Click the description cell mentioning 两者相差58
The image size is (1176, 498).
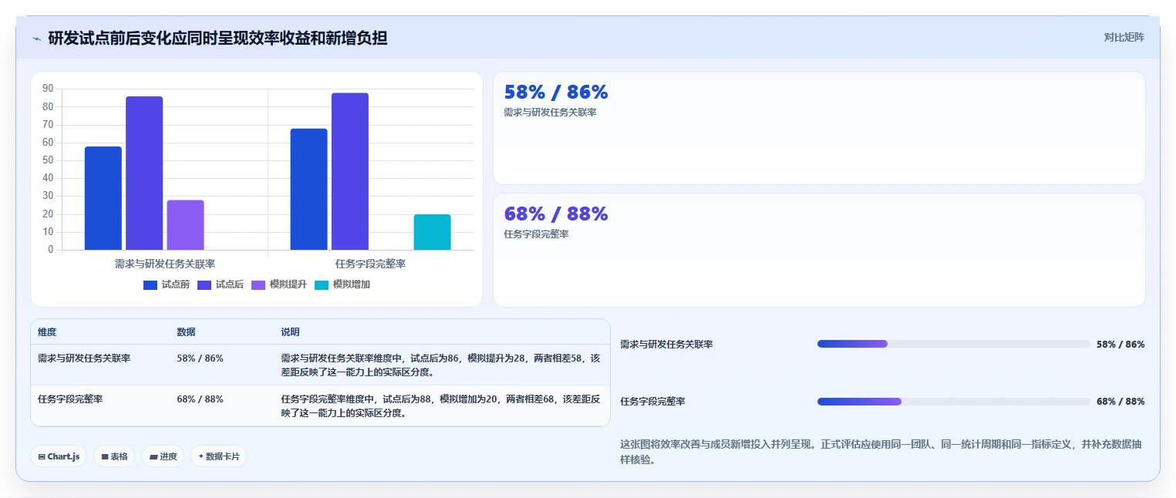coord(440,365)
